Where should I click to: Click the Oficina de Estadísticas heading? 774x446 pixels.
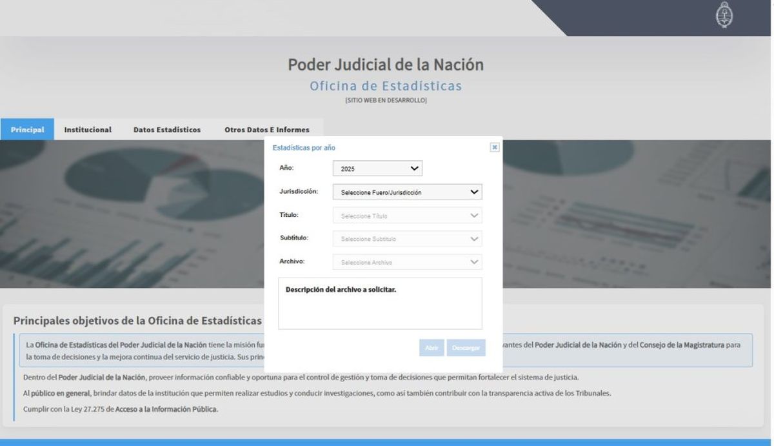386,86
